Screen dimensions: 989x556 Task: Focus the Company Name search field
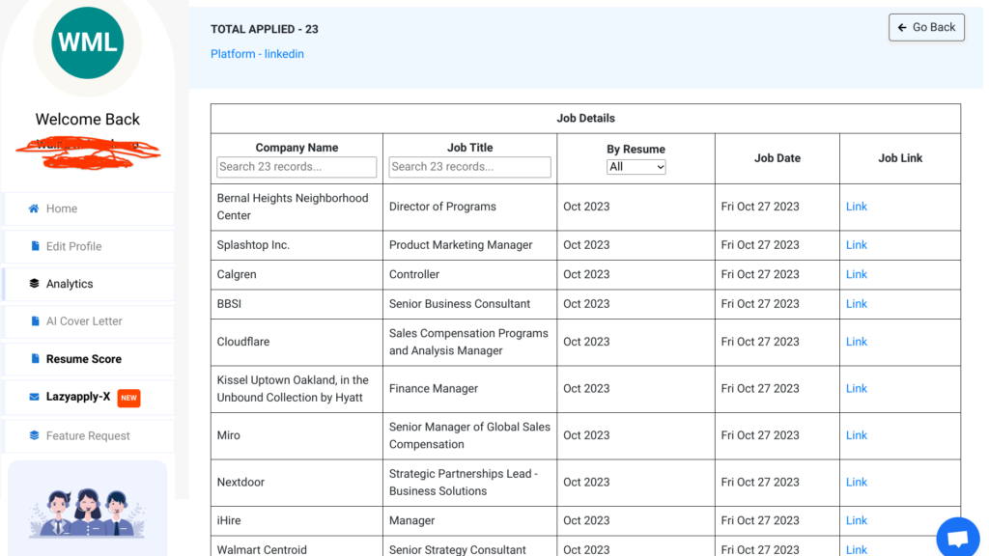297,167
